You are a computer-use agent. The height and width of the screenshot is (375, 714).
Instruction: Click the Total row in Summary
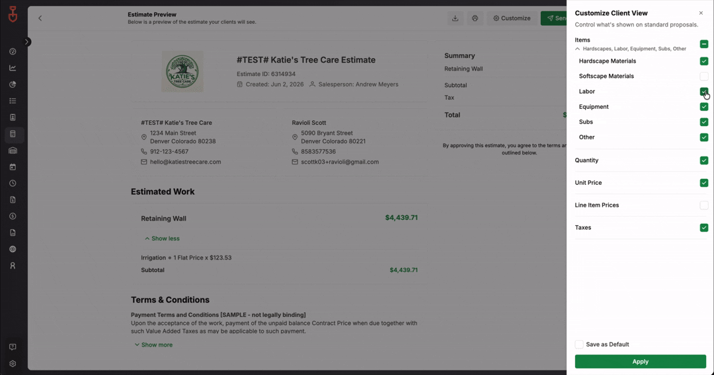[x=505, y=115]
